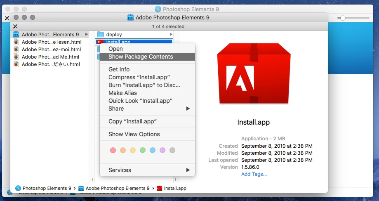
Task: Click the second column resize handle
Action: coord(176,180)
